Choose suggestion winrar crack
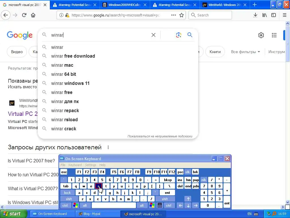 click(x=118, y=129)
